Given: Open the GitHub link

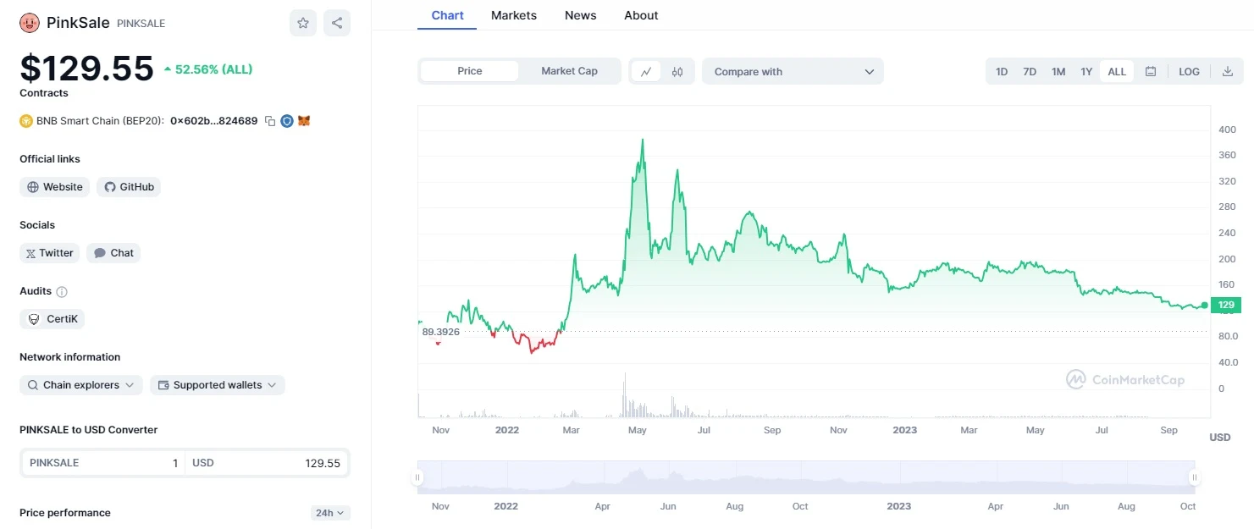Looking at the screenshot, I should pyautogui.click(x=129, y=187).
